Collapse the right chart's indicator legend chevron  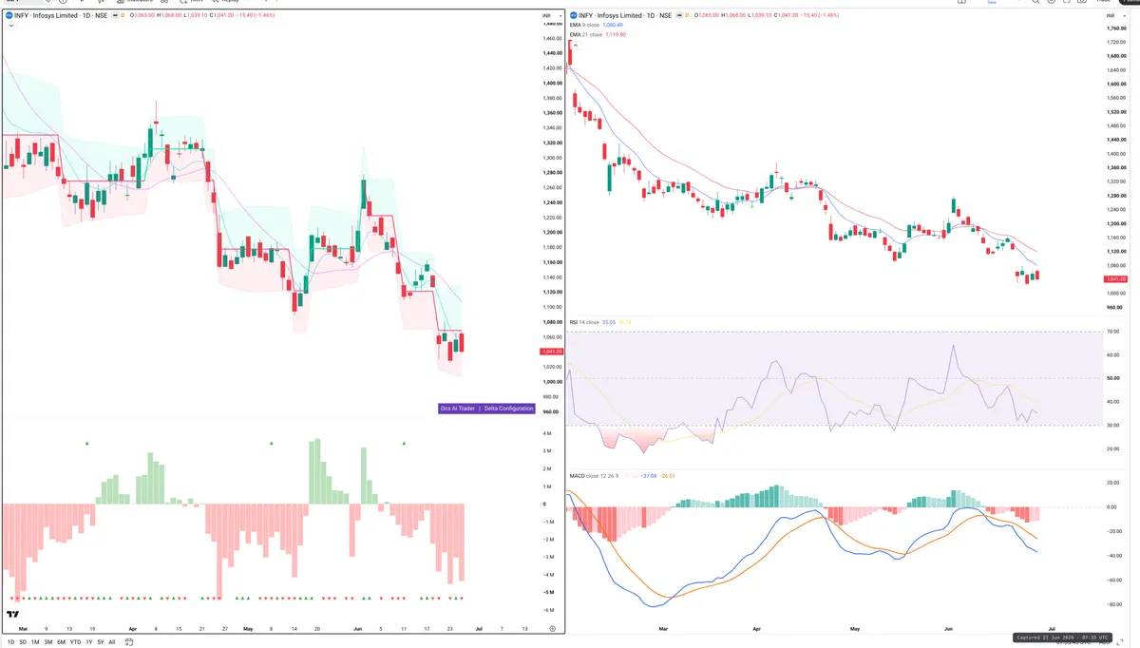[x=576, y=45]
